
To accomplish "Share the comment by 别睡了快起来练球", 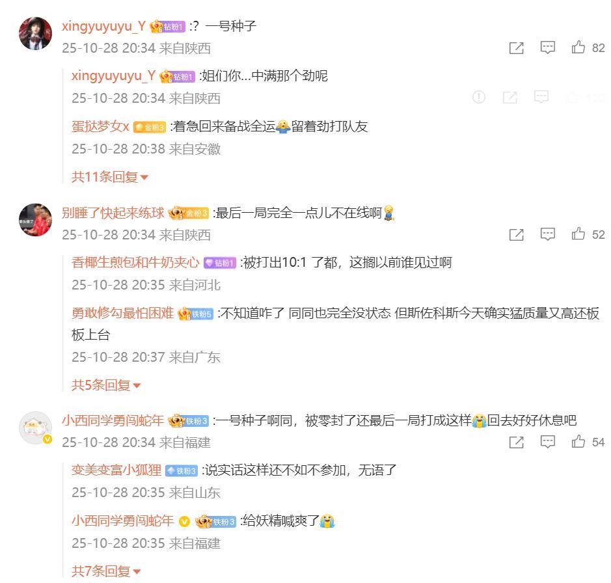I will [516, 235].
